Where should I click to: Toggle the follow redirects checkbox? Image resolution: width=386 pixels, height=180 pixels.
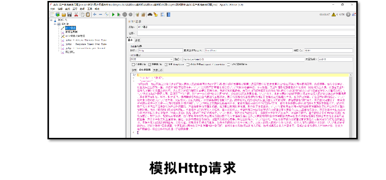150,65
